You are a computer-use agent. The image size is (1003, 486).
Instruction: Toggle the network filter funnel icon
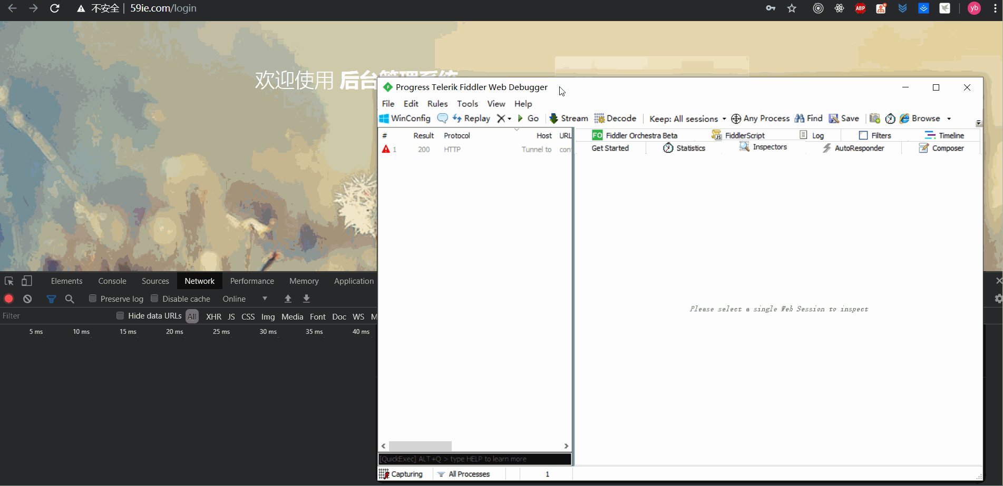point(51,299)
